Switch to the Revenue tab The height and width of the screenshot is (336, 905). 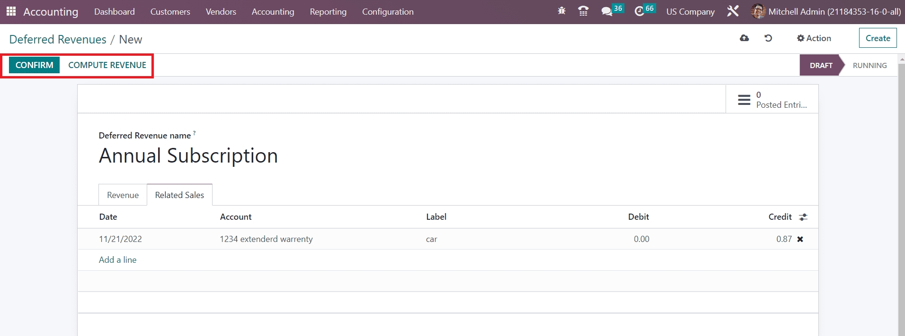coord(123,195)
